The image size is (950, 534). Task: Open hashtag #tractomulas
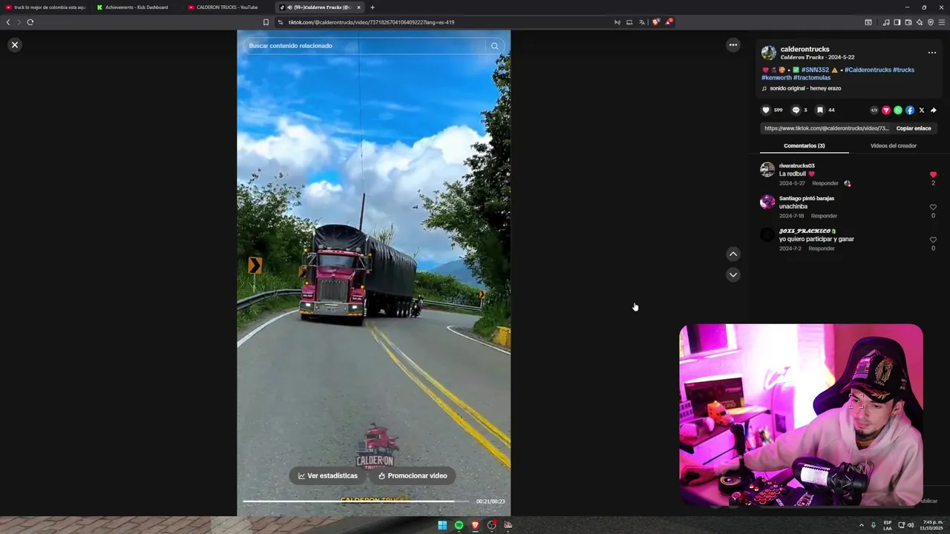point(812,78)
